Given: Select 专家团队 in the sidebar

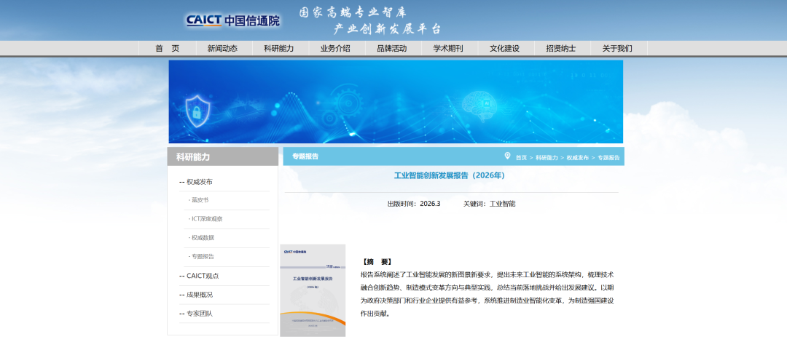Looking at the screenshot, I should [199, 314].
